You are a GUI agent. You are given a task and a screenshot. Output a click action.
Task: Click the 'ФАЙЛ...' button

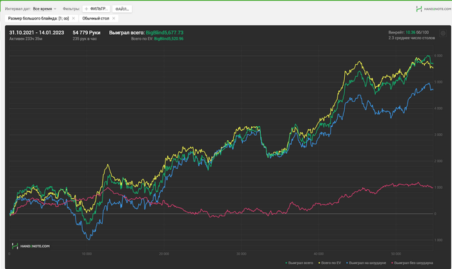click(122, 9)
